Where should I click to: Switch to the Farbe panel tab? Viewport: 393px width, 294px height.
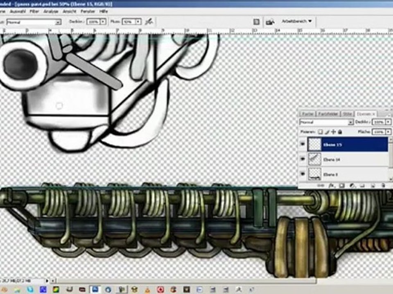click(x=307, y=114)
